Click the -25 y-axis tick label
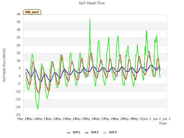Screen dimensions: 184x138 coord(18,115)
